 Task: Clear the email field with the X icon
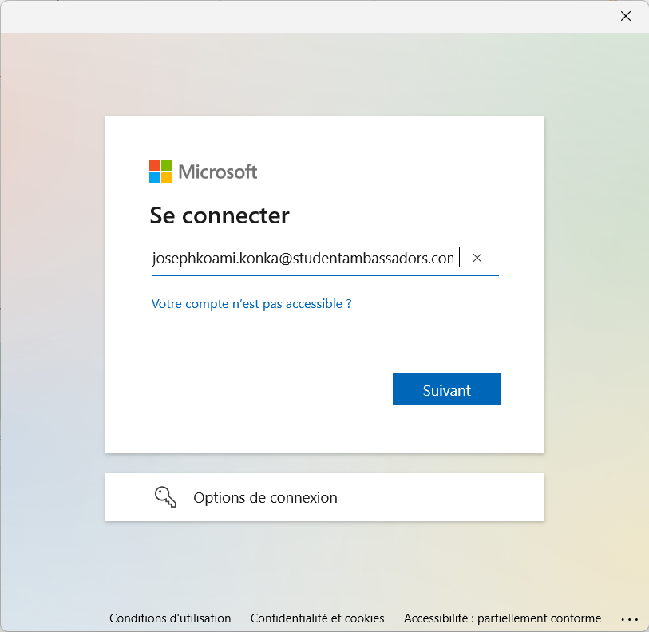(x=477, y=258)
